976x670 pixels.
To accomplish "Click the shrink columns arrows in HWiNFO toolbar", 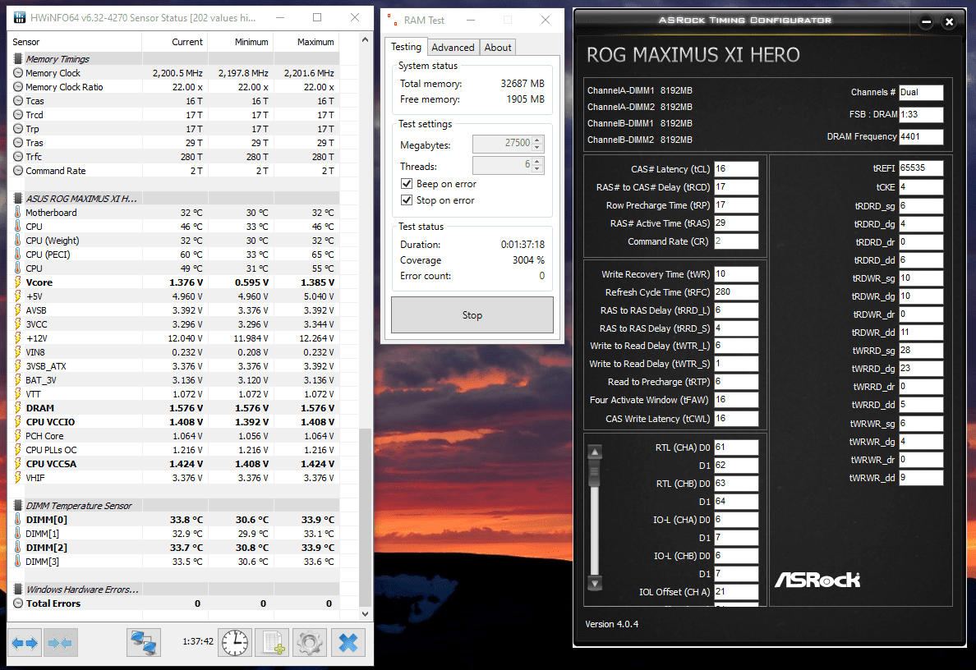I will click(60, 643).
